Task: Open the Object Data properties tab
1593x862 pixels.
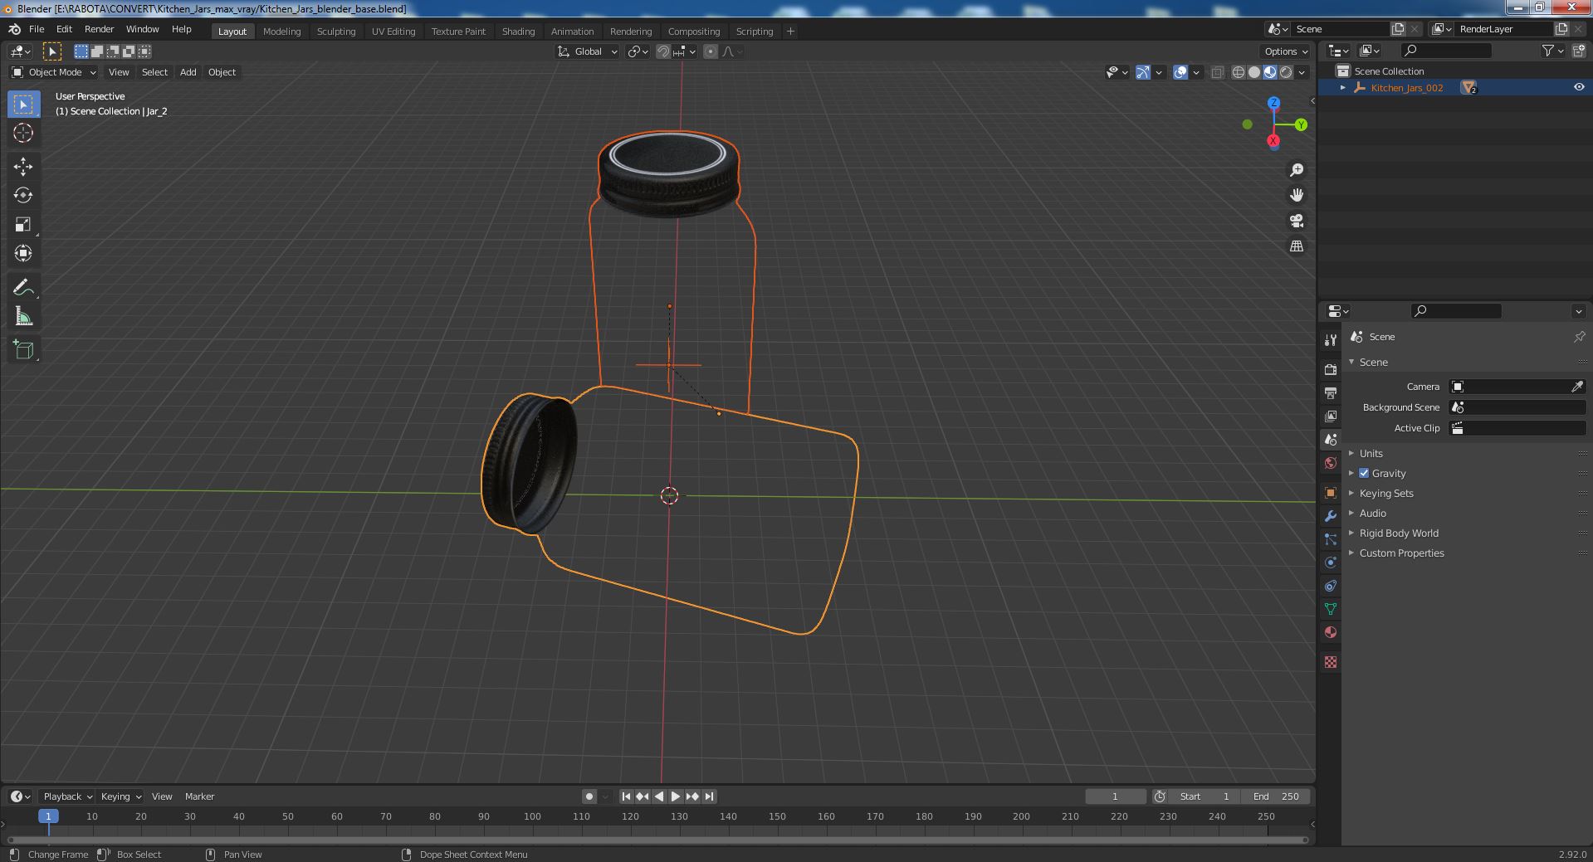Action: (1331, 609)
